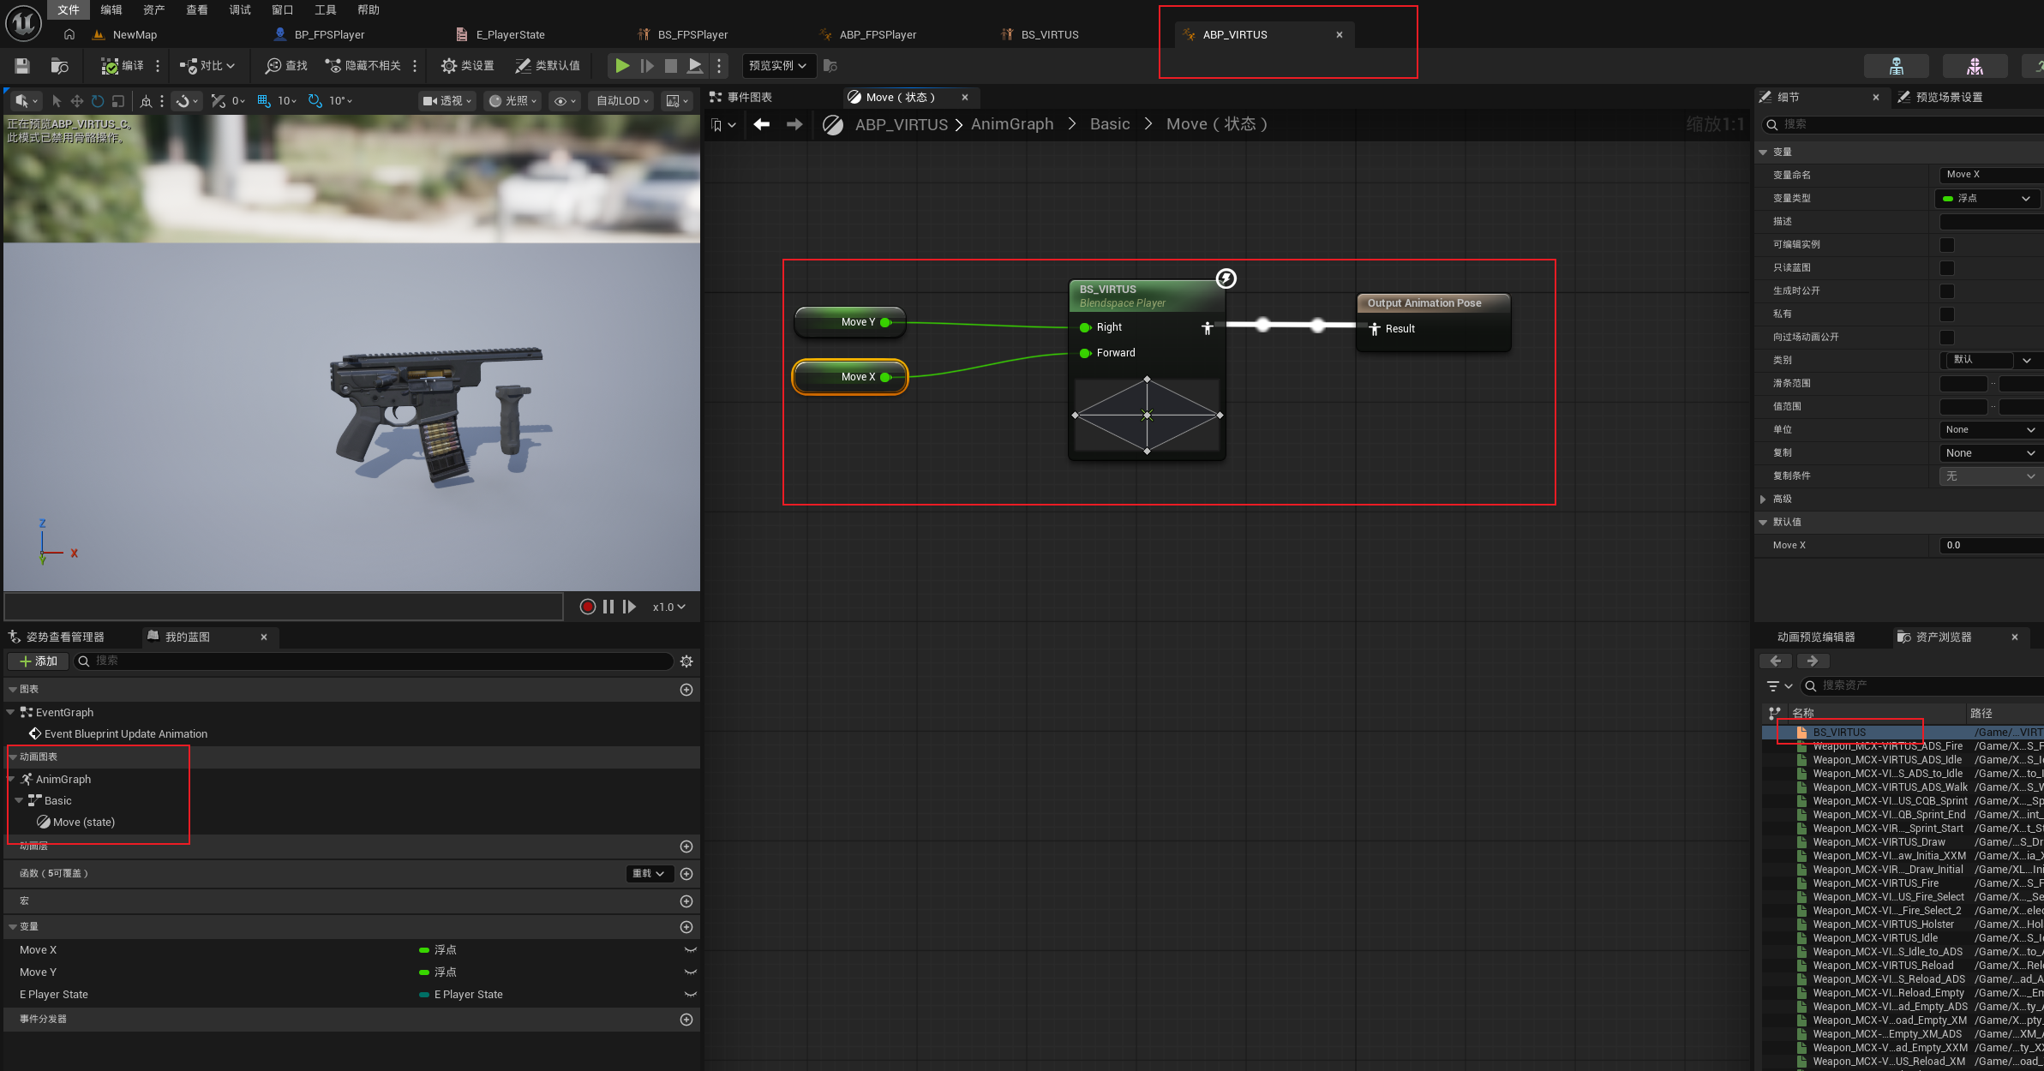This screenshot has height=1071, width=2044.
Task: Click the Browse to asset icon
Action: pos(59,66)
